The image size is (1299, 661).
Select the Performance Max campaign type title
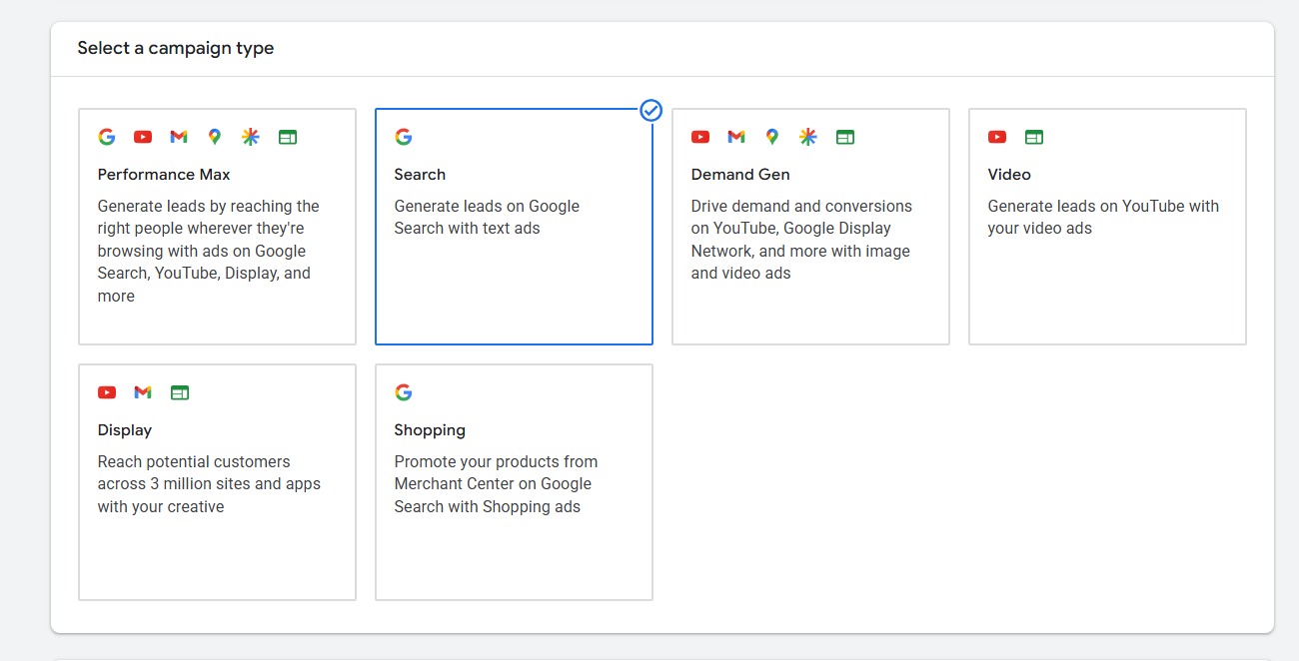tap(164, 175)
